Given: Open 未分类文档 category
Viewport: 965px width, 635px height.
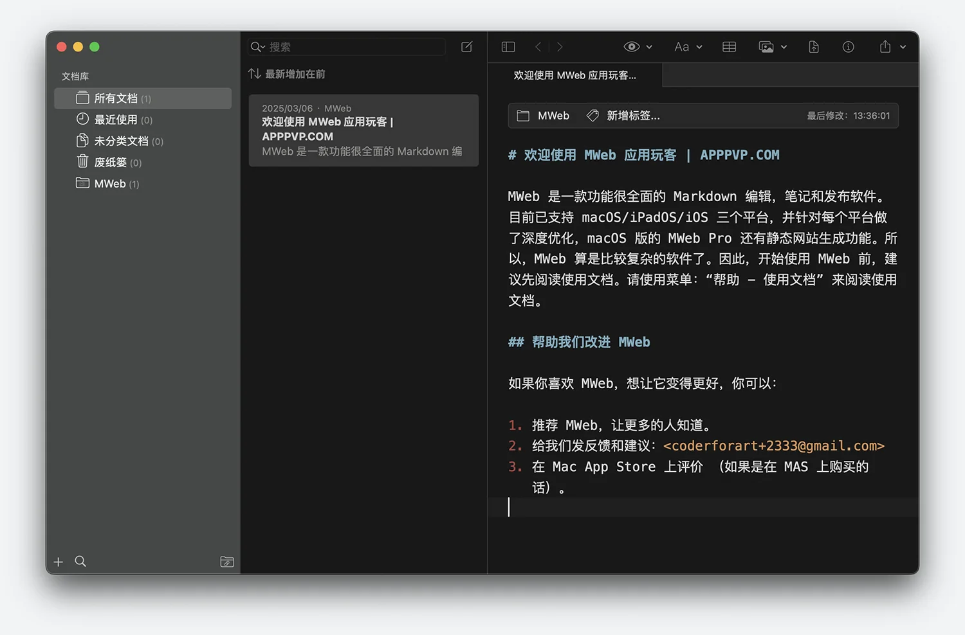Looking at the screenshot, I should [x=143, y=141].
